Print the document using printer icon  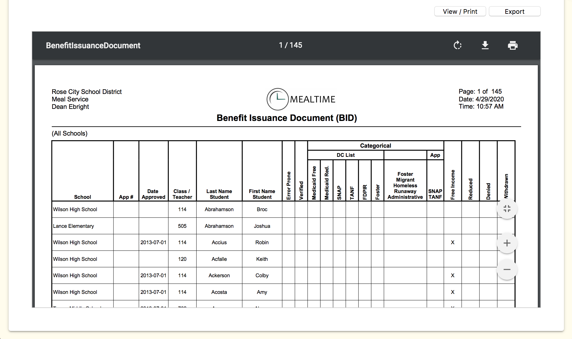tap(513, 45)
